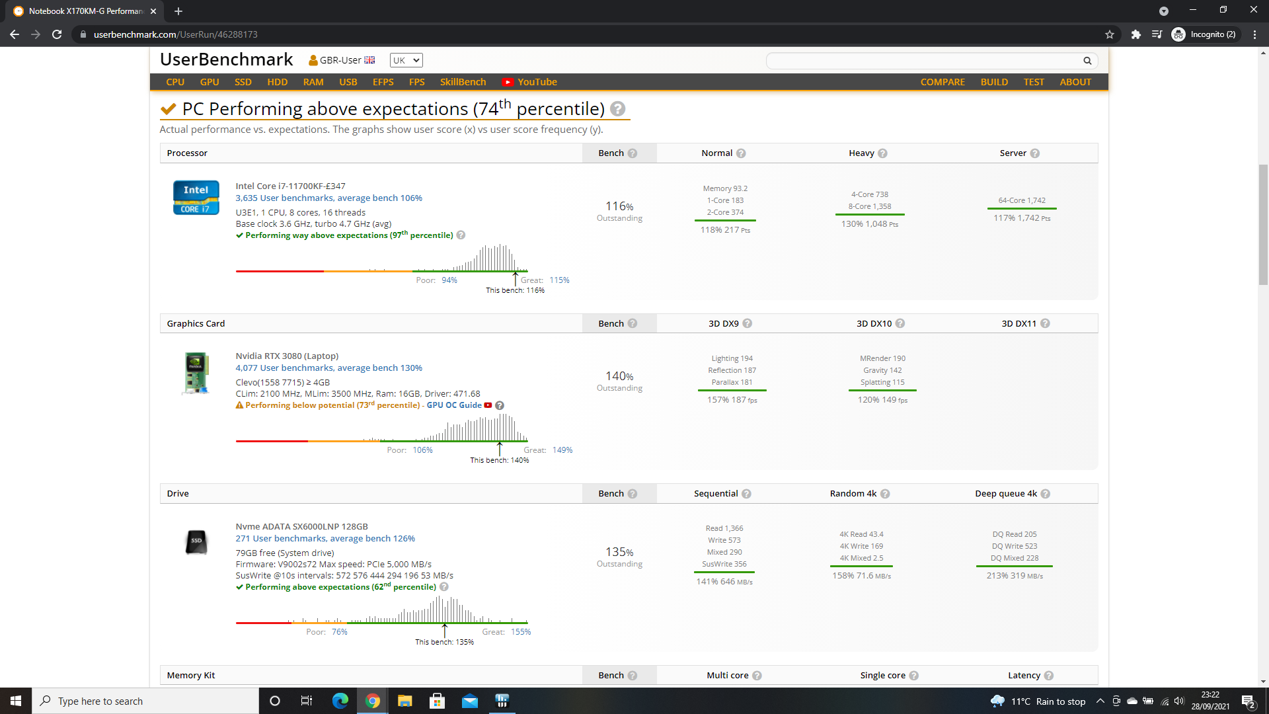
Task: Open help icon beside Random 4k header
Action: click(x=885, y=494)
